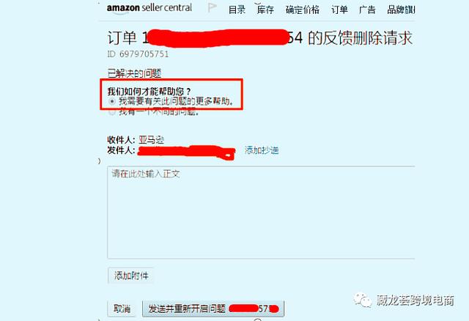This screenshot has height=321, width=469.
Task: Click the 收件人 亚马逊 recipient field
Action: tap(136, 140)
